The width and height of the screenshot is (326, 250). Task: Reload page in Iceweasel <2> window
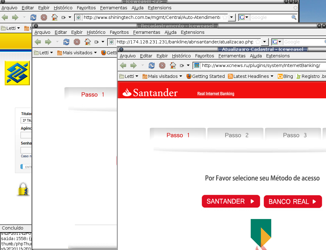[x=33, y=17]
